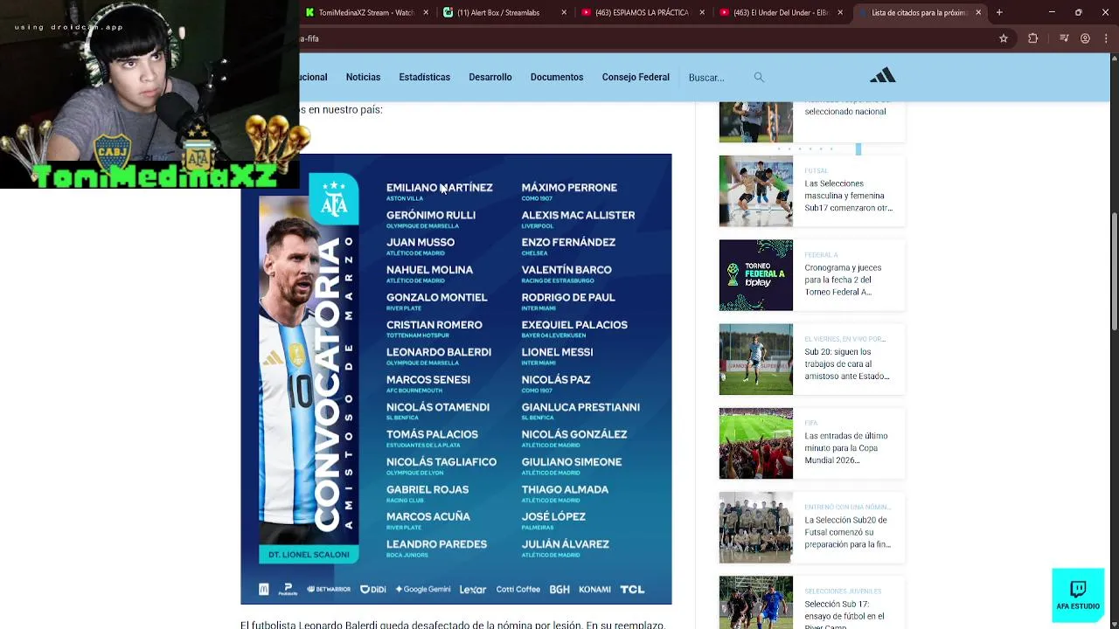Click the Lexar sponsor logo
Screen dimensions: 1119x629
coord(473,590)
